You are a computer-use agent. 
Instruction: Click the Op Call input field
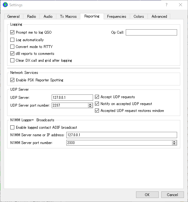(151, 32)
